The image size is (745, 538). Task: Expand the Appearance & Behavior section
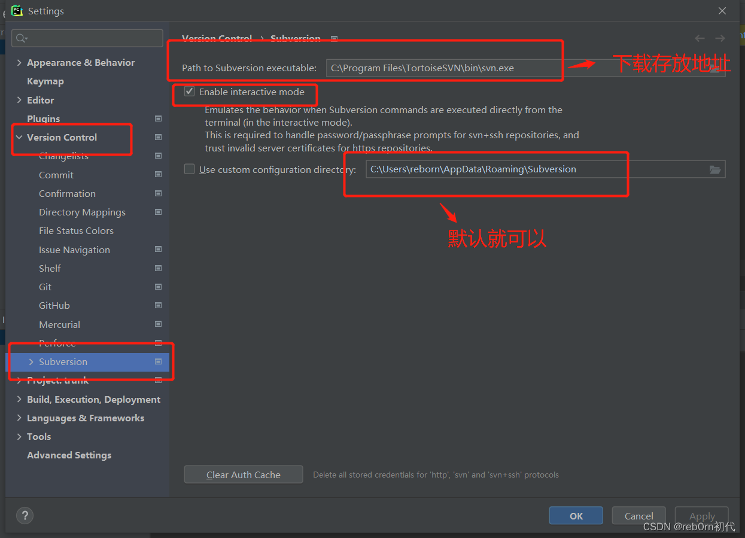pyautogui.click(x=19, y=63)
